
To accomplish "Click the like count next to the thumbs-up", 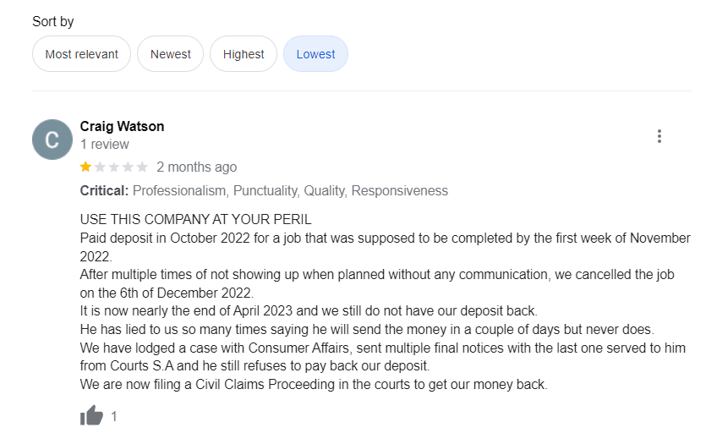I will click(x=114, y=416).
